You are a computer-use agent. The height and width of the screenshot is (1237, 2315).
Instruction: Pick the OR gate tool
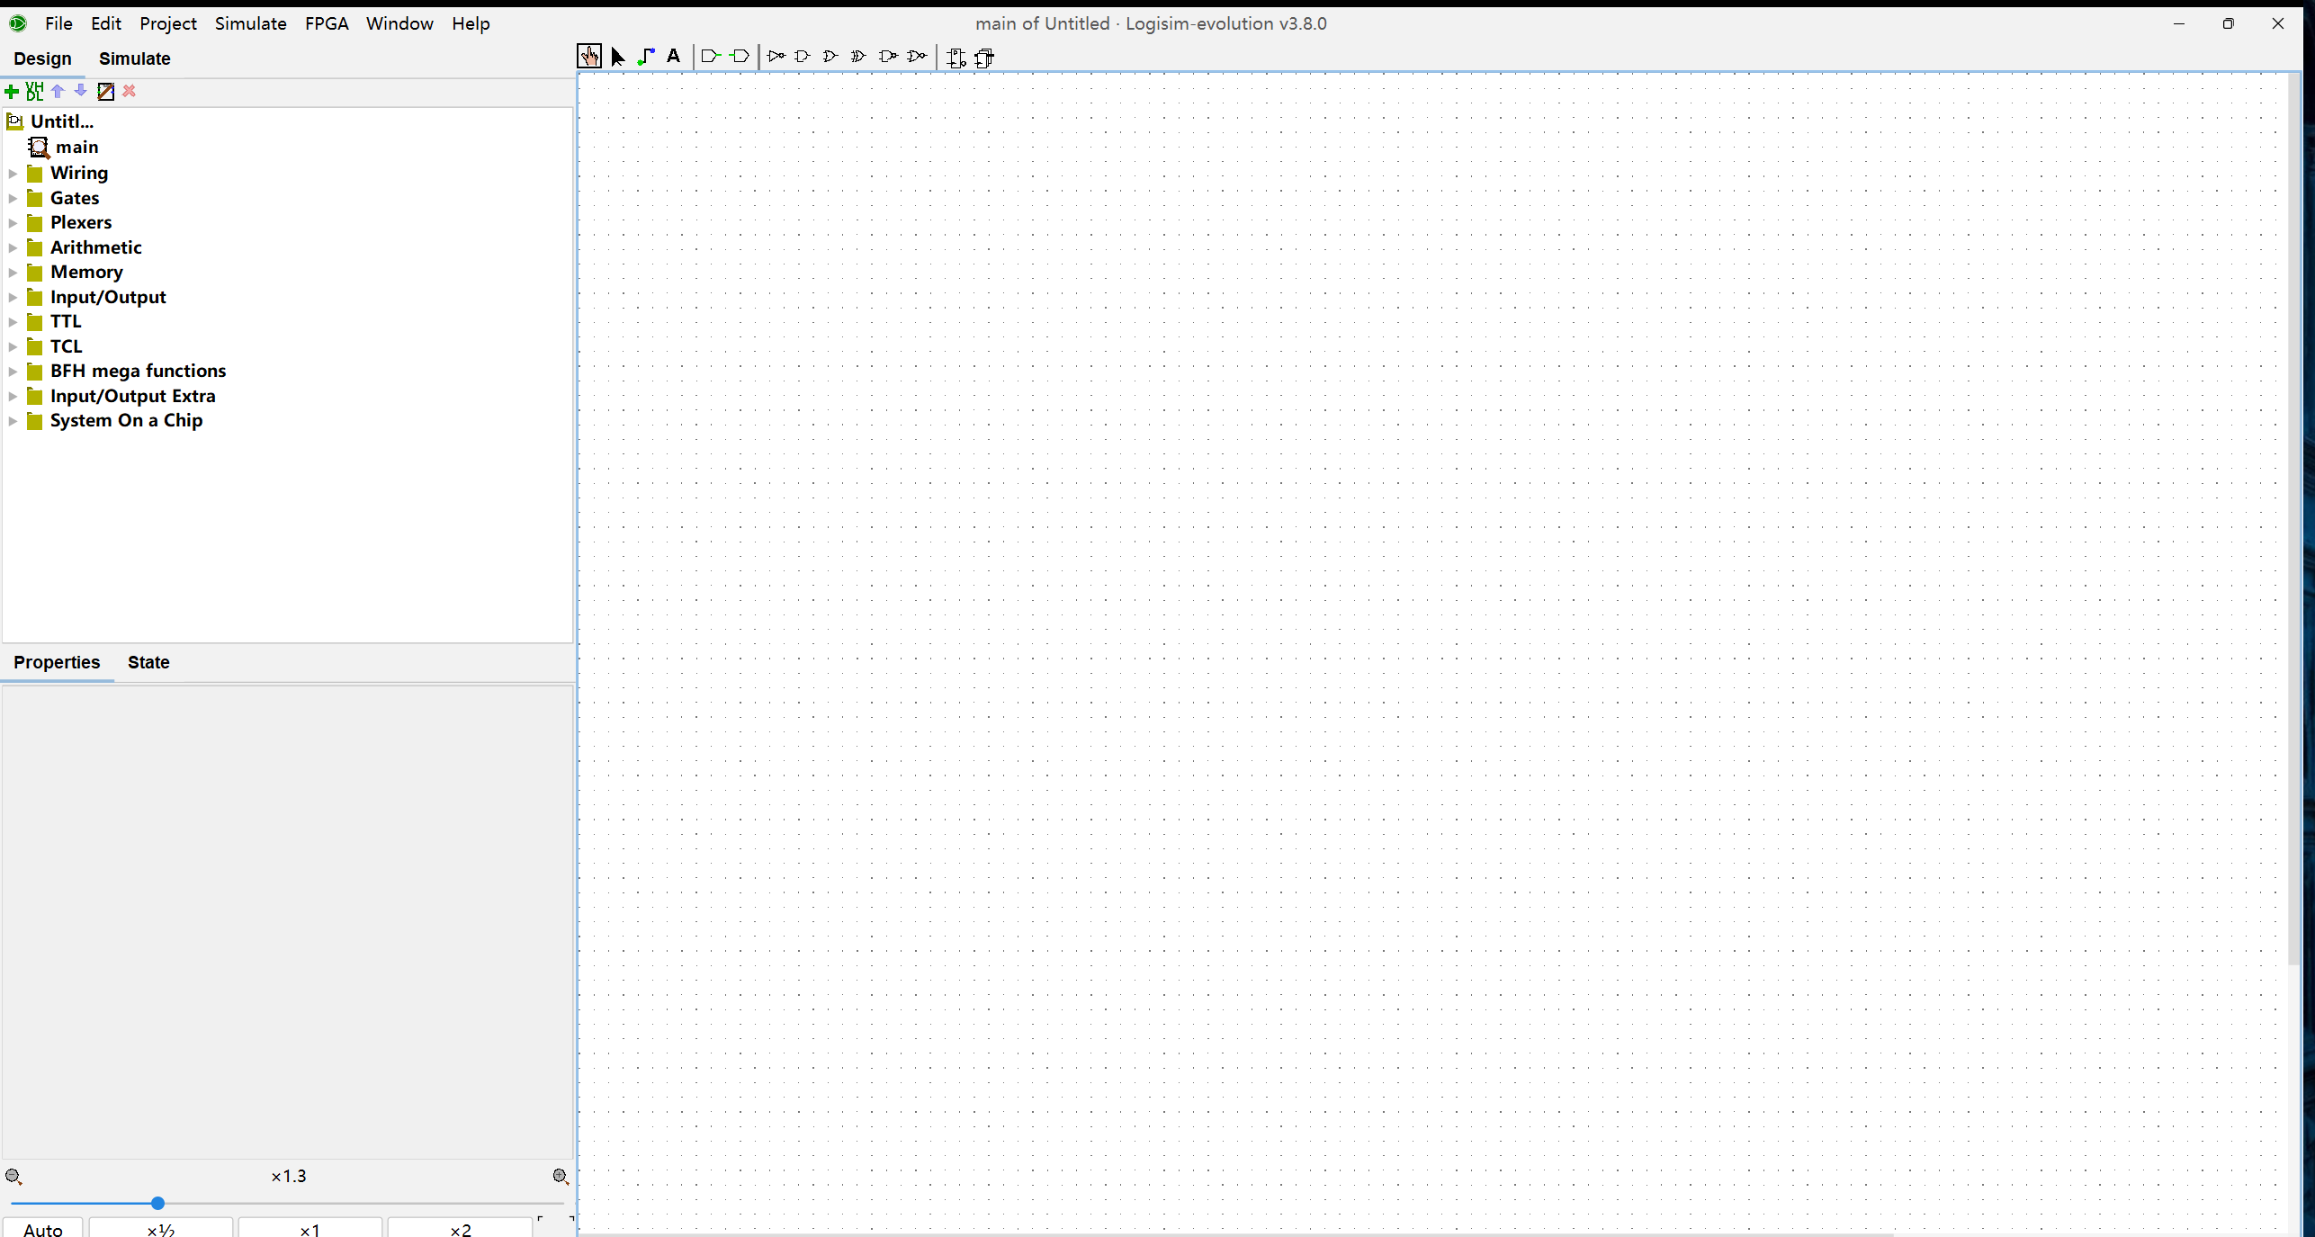point(830,57)
